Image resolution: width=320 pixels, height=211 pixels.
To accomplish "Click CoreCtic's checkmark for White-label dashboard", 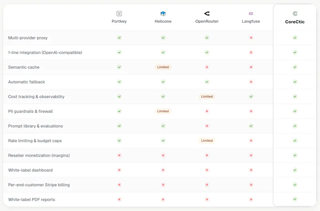I will (295, 170).
